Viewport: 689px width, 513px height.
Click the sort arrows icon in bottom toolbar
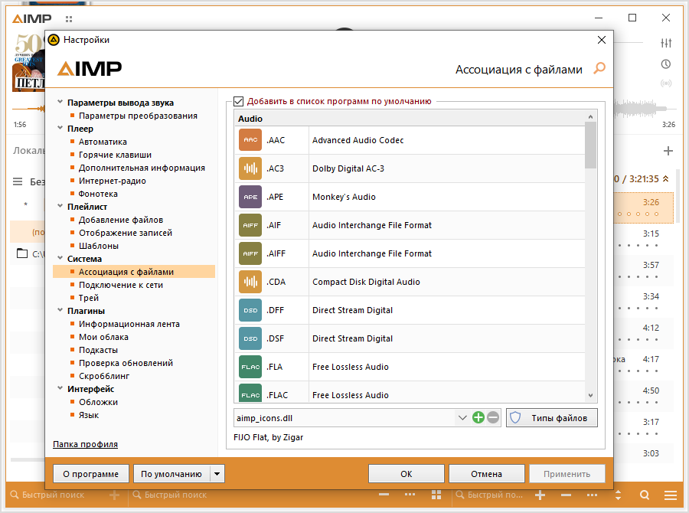tap(619, 495)
